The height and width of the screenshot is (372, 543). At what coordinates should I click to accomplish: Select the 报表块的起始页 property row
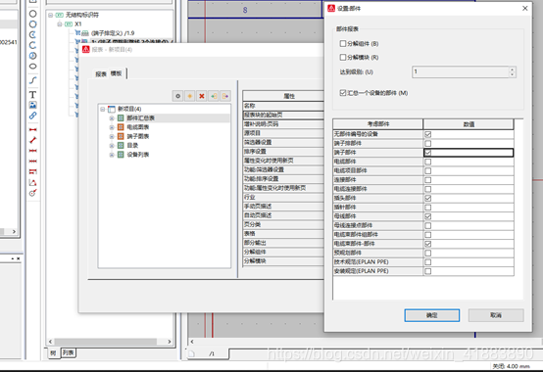283,115
